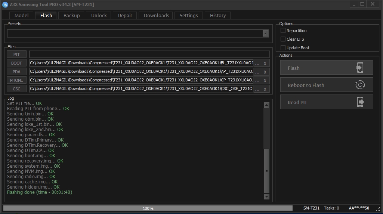Screen dimensions: 383x214
Task: Clear the PHONE file path with x
Action: pyautogui.click(x=265, y=80)
